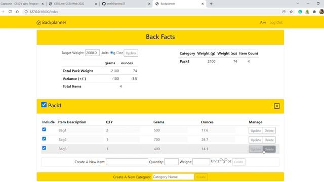Choose g units for the new item
This screenshot has height=182, width=324.
221,160
